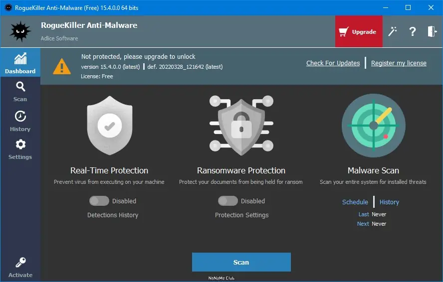Go to the History sidebar tab
443x282 pixels.
click(x=20, y=121)
